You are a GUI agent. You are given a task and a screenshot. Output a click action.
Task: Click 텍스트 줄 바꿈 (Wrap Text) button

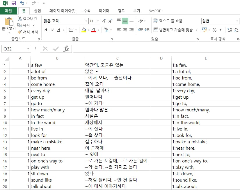click(168, 21)
